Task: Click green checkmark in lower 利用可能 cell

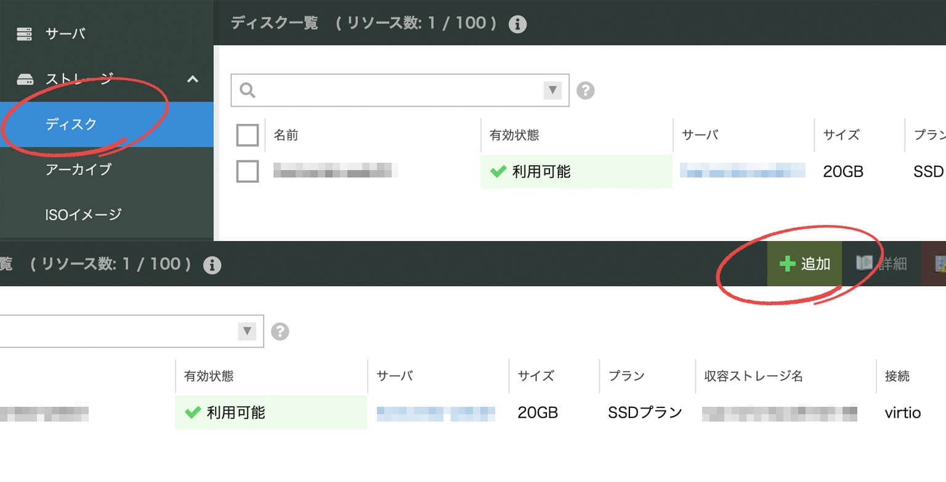Action: (x=193, y=412)
